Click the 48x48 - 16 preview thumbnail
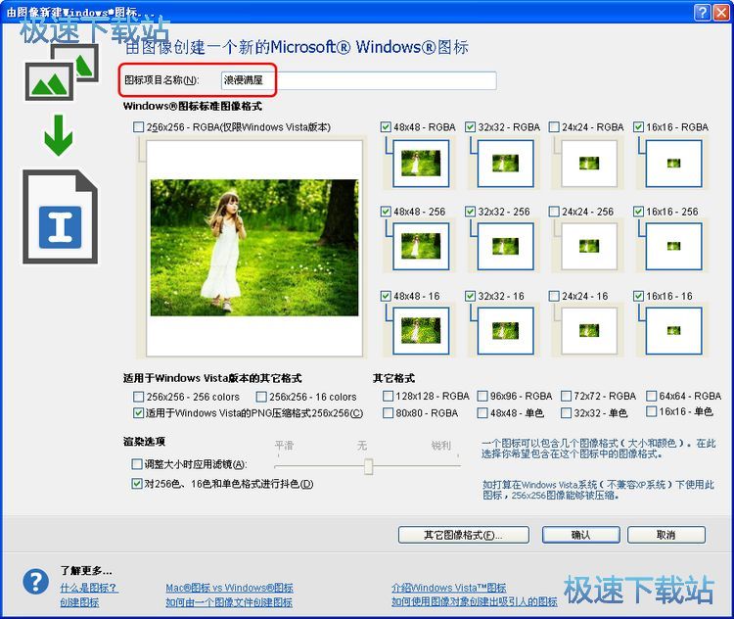The image size is (734, 619). coord(421,330)
